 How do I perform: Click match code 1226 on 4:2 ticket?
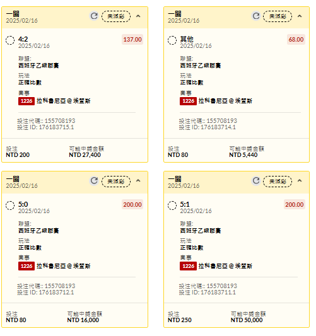[x=26, y=101]
